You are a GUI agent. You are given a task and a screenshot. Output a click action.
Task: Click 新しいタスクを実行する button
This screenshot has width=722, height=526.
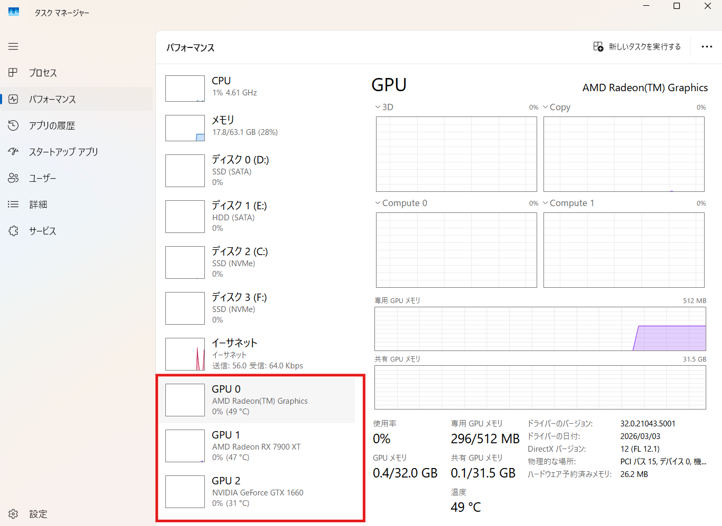click(637, 47)
